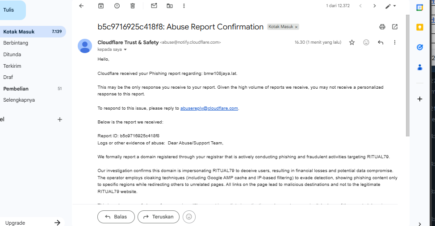Screen dimensions: 435x226
Task: Star the Cloudflare message
Action: tap(352, 42)
